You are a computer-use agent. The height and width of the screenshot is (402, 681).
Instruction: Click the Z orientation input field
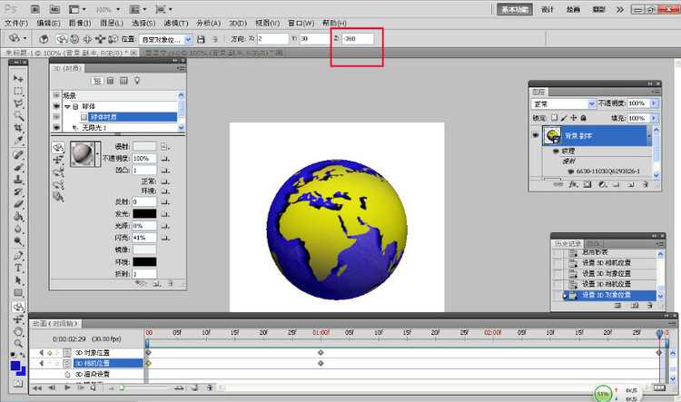click(x=356, y=40)
